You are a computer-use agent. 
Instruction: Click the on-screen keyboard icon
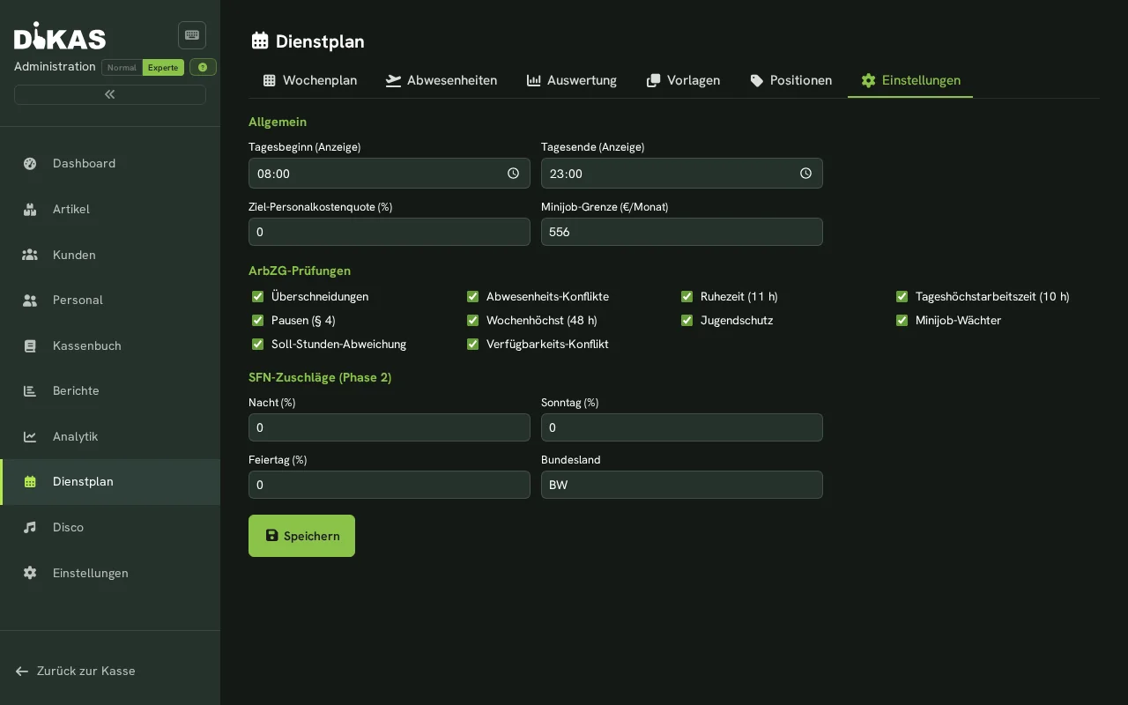coord(192,35)
